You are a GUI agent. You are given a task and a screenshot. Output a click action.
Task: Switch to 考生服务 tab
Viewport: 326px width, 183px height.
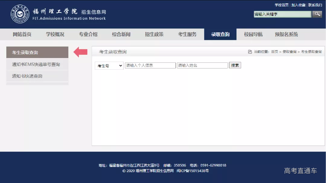[187, 34]
